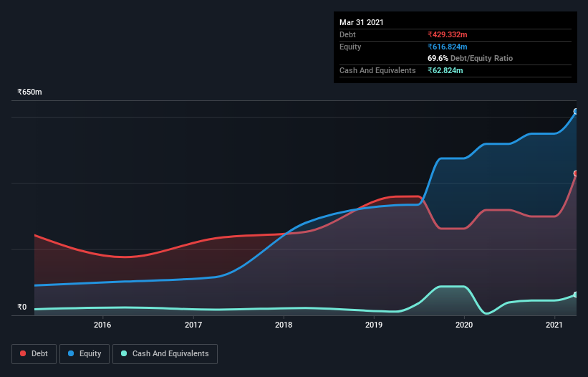Viewport: 588px width, 377px height.
Task: Click the red Debt legend dot
Action: [23, 353]
